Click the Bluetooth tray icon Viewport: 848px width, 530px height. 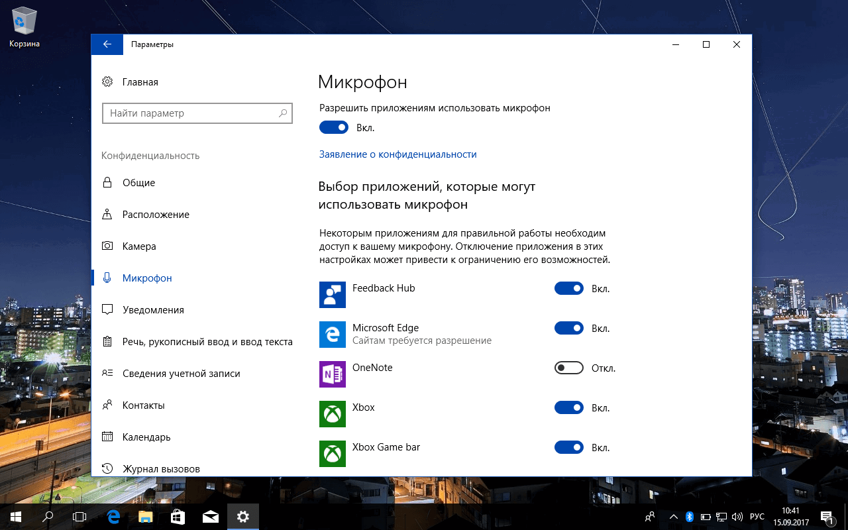(689, 516)
